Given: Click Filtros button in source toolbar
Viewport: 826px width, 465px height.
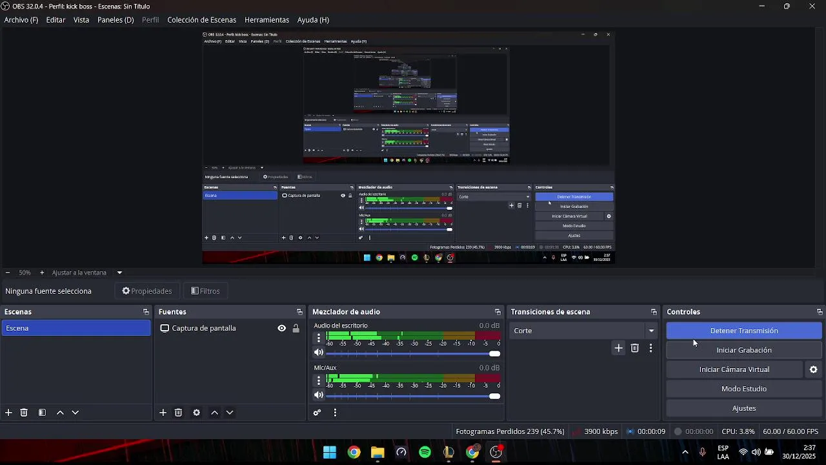Looking at the screenshot, I should [x=206, y=291].
